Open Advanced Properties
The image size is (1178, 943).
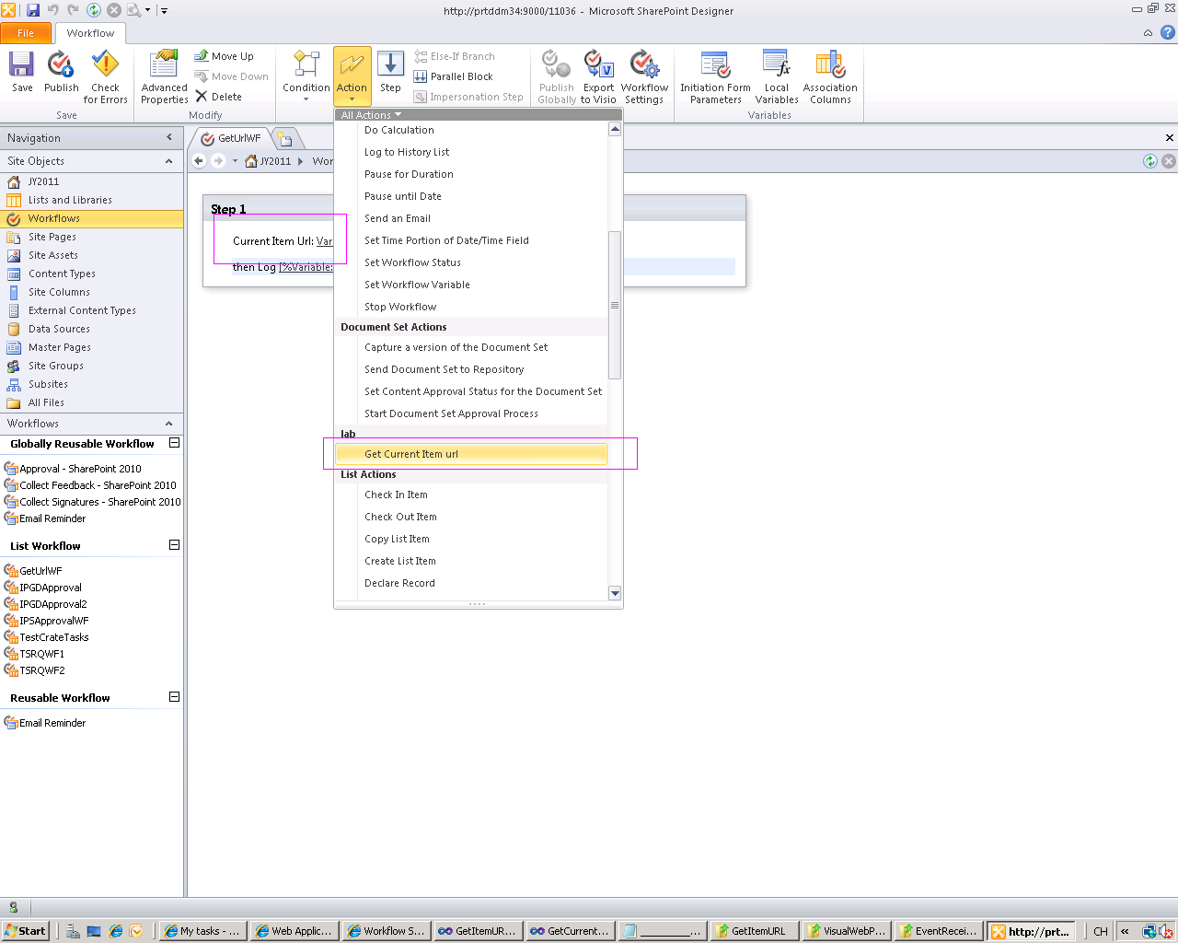pos(165,76)
